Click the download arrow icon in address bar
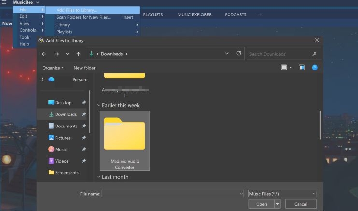Image resolution: width=358 pixels, height=211 pixels. [x=91, y=54]
